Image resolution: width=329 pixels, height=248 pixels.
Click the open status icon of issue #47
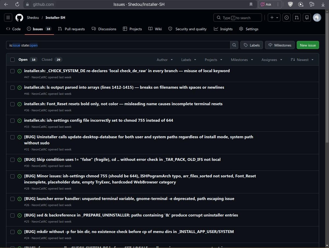pyautogui.click(x=19, y=71)
